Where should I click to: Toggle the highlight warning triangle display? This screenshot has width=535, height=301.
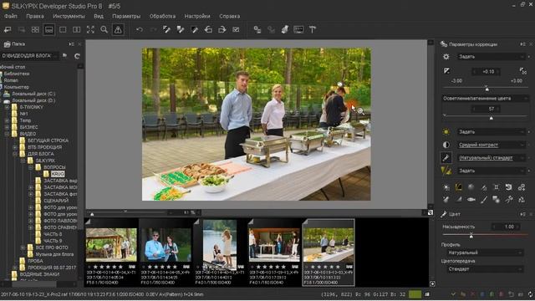[118, 30]
